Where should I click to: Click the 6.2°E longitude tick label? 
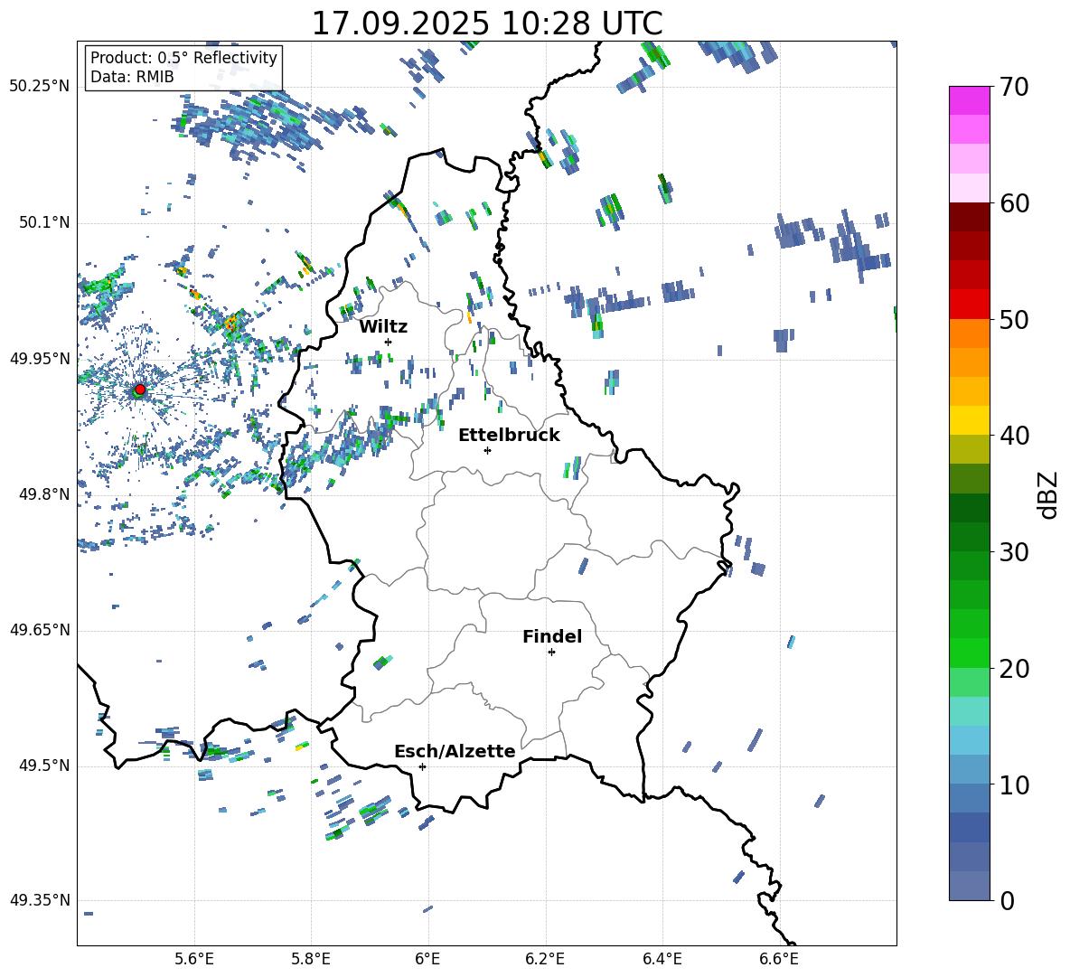click(x=545, y=958)
